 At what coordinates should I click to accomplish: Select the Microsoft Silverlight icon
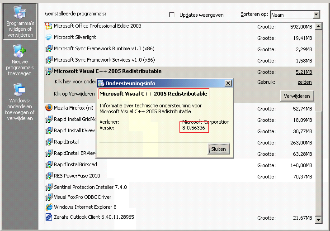pos(49,38)
